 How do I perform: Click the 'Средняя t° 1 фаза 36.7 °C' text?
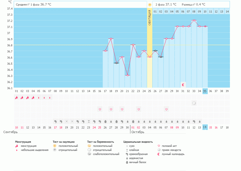click(x=34, y=5)
